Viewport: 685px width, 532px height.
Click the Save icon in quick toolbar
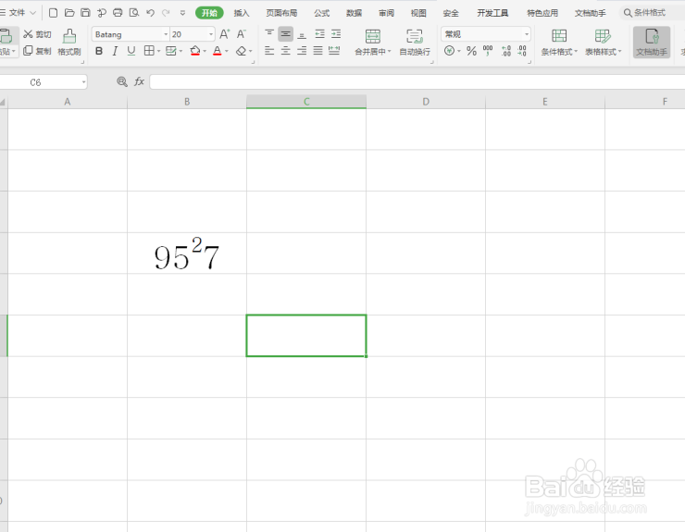(x=85, y=13)
